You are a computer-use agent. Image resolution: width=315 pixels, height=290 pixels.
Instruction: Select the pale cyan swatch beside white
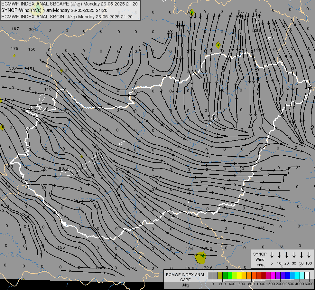(x=302, y=275)
